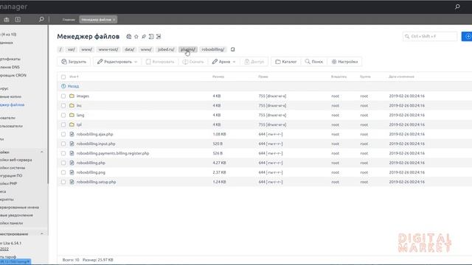Click file icon of roboxbilling.ajax.php
472x265 pixels.
click(x=72, y=134)
